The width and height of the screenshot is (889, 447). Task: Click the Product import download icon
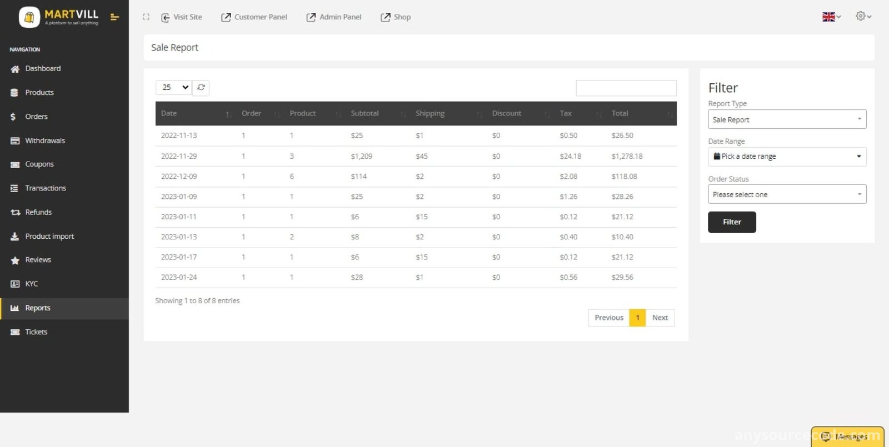pos(15,237)
